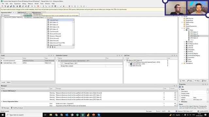Screen dimensions: 209x117
Task: Click the notification icon in system tray
Action: point(205,115)
